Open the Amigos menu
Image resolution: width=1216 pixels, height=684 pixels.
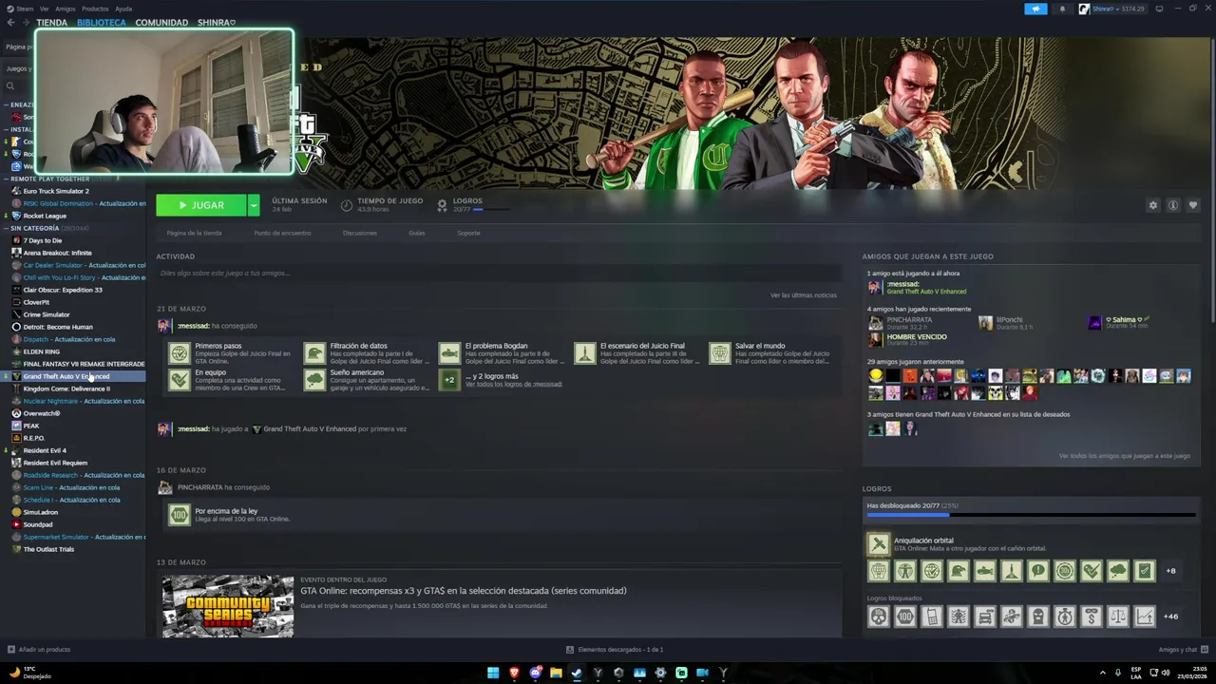click(65, 9)
